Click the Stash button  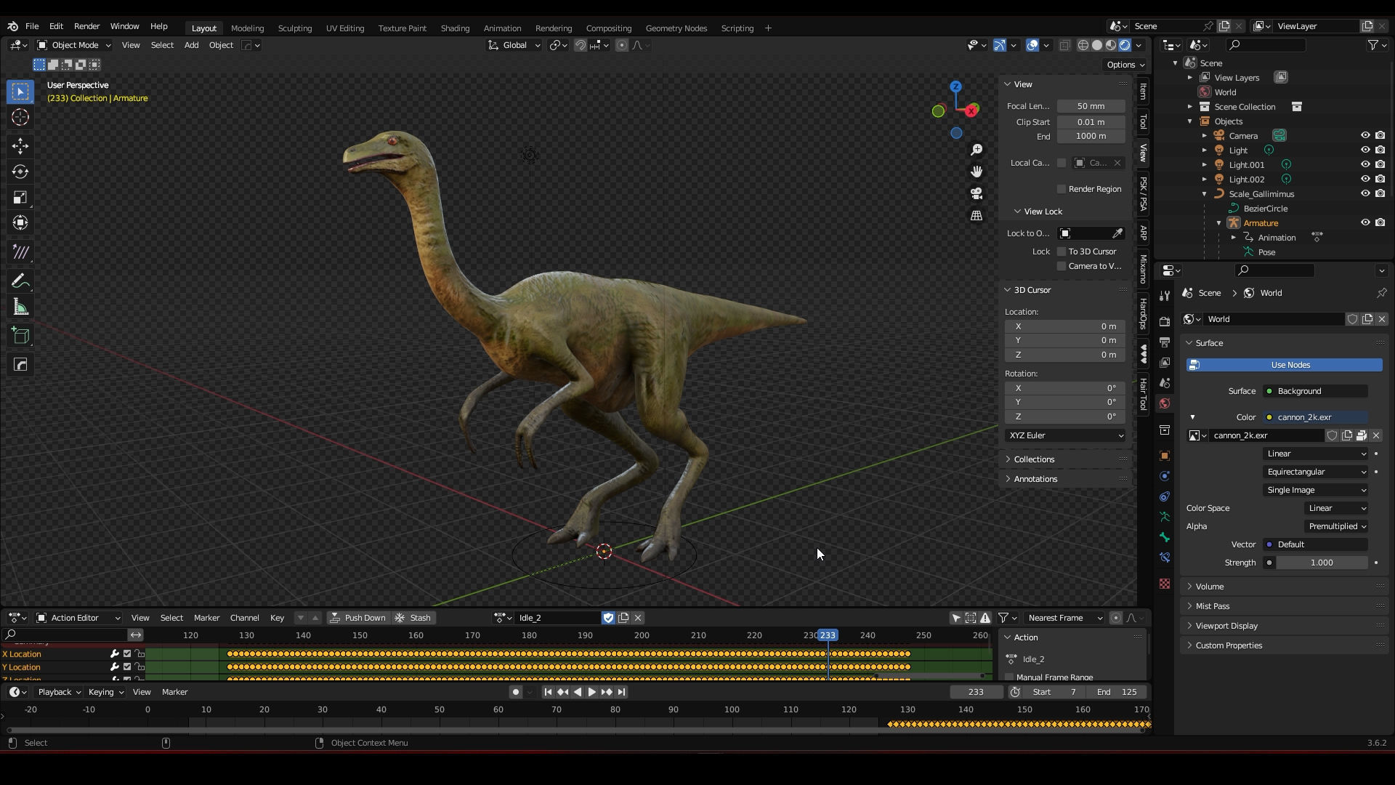click(413, 618)
